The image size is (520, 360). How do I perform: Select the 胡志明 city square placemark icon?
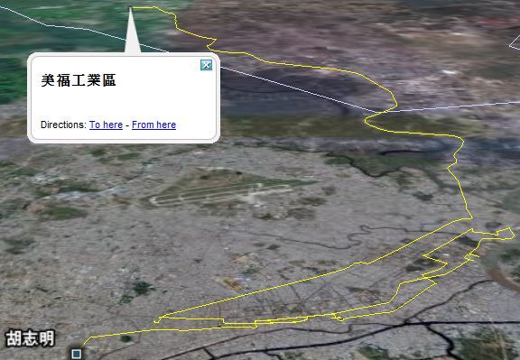coord(77,354)
